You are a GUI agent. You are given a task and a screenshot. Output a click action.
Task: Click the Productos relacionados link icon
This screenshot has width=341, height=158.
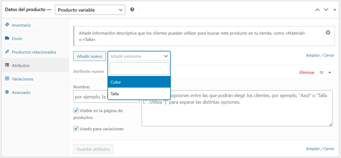point(7,52)
